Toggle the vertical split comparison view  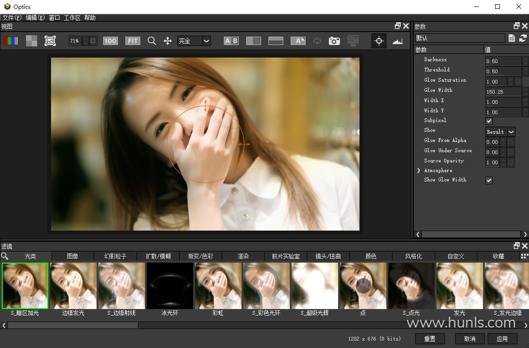click(253, 41)
